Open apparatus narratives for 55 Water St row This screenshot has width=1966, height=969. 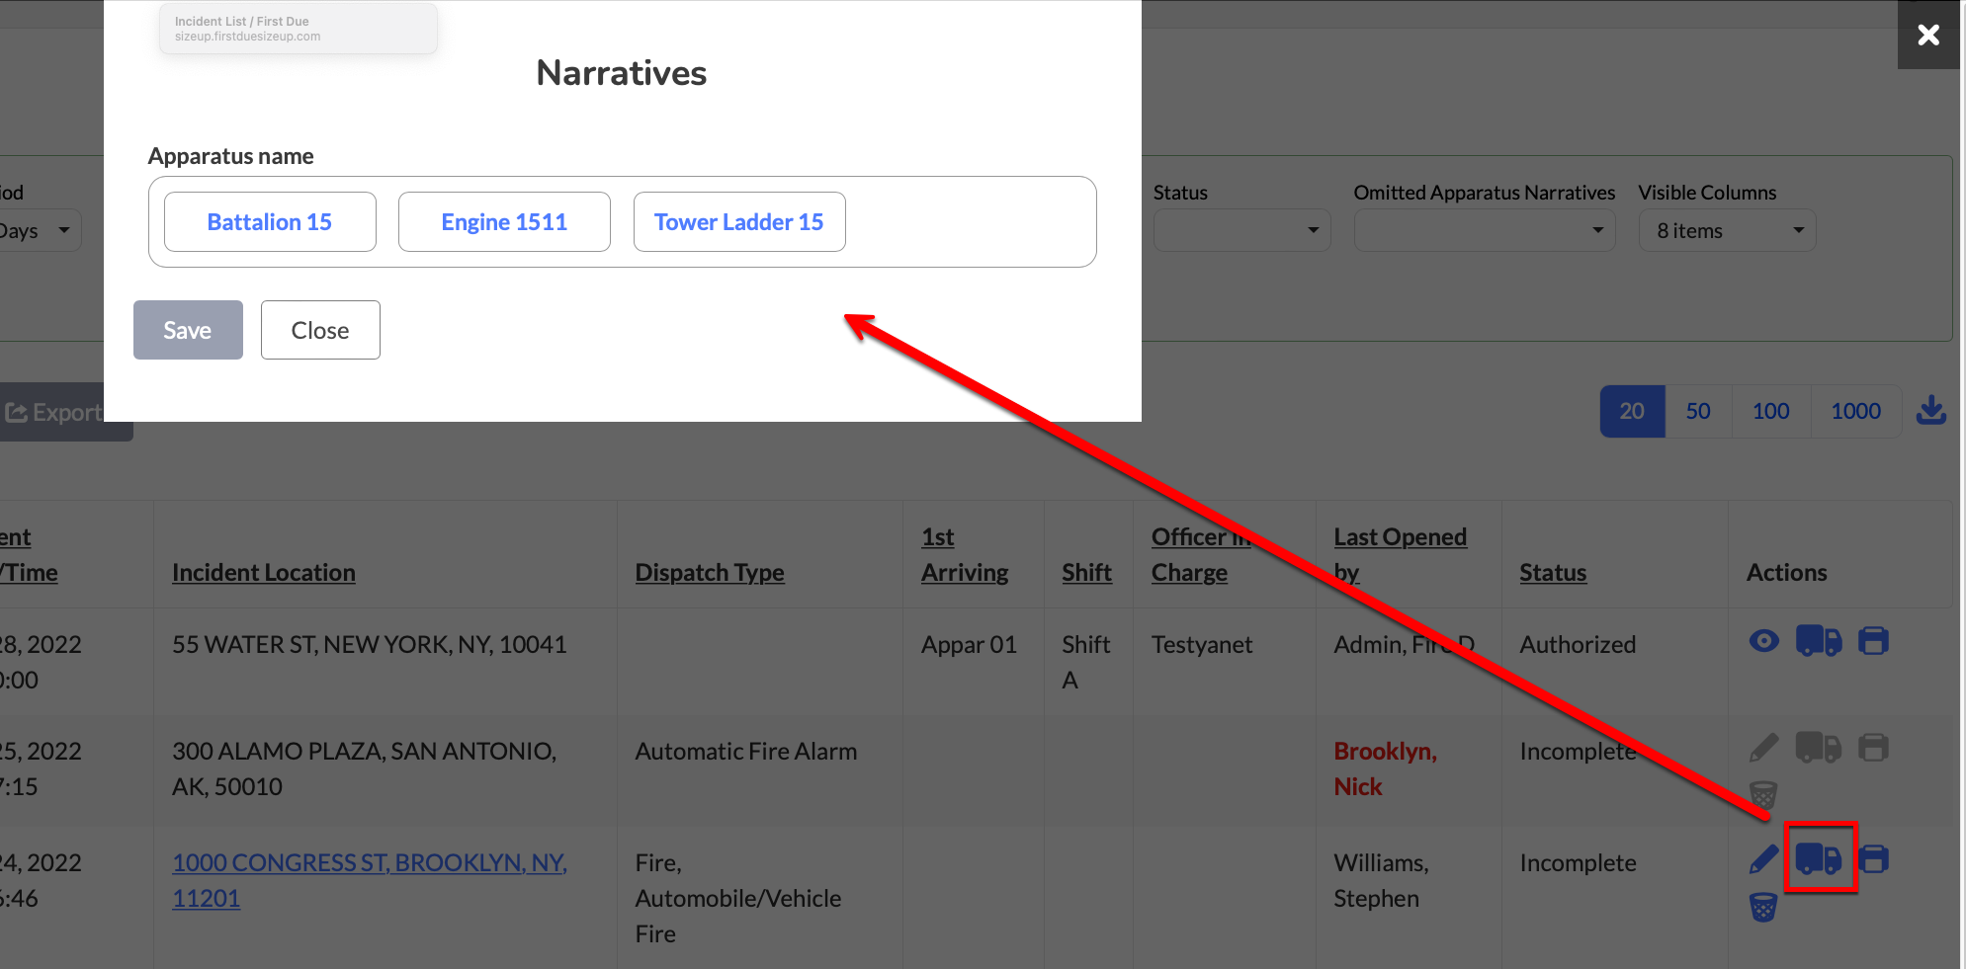coord(1818,641)
